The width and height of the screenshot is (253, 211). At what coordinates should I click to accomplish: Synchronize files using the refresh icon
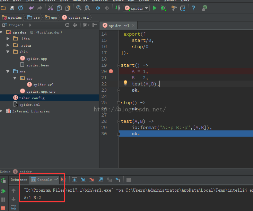point(20,8)
